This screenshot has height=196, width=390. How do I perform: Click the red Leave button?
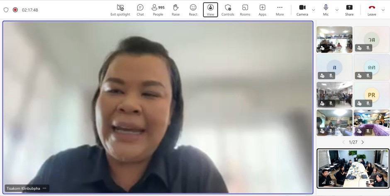click(372, 10)
